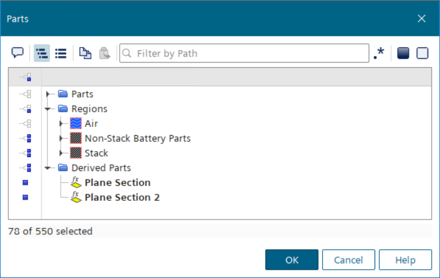Toggle selection box for Plane Section 2
This screenshot has height=278, width=440.
click(x=25, y=198)
